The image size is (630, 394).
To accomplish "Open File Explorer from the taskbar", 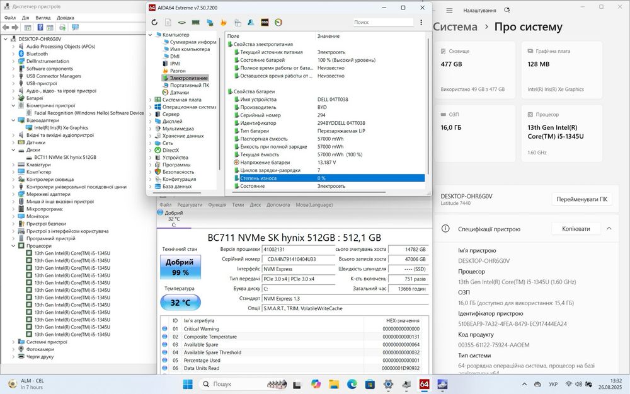I will coord(334,384).
